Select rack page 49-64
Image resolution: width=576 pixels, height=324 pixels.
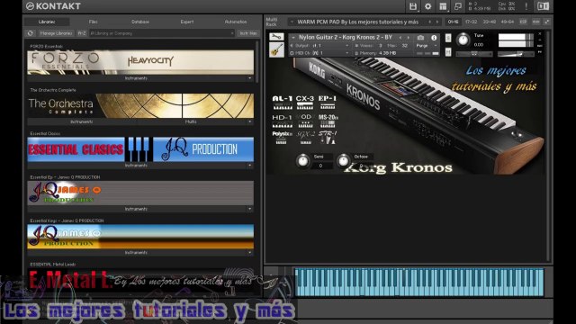click(508, 22)
